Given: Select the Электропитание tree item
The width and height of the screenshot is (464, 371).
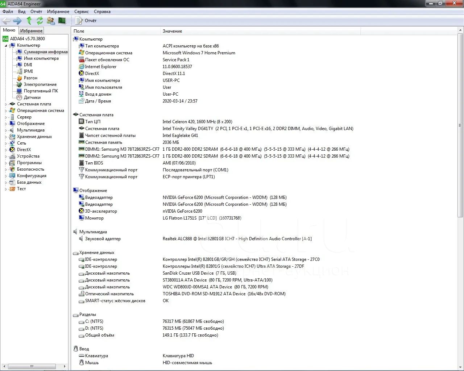Looking at the screenshot, I should (x=40, y=84).
